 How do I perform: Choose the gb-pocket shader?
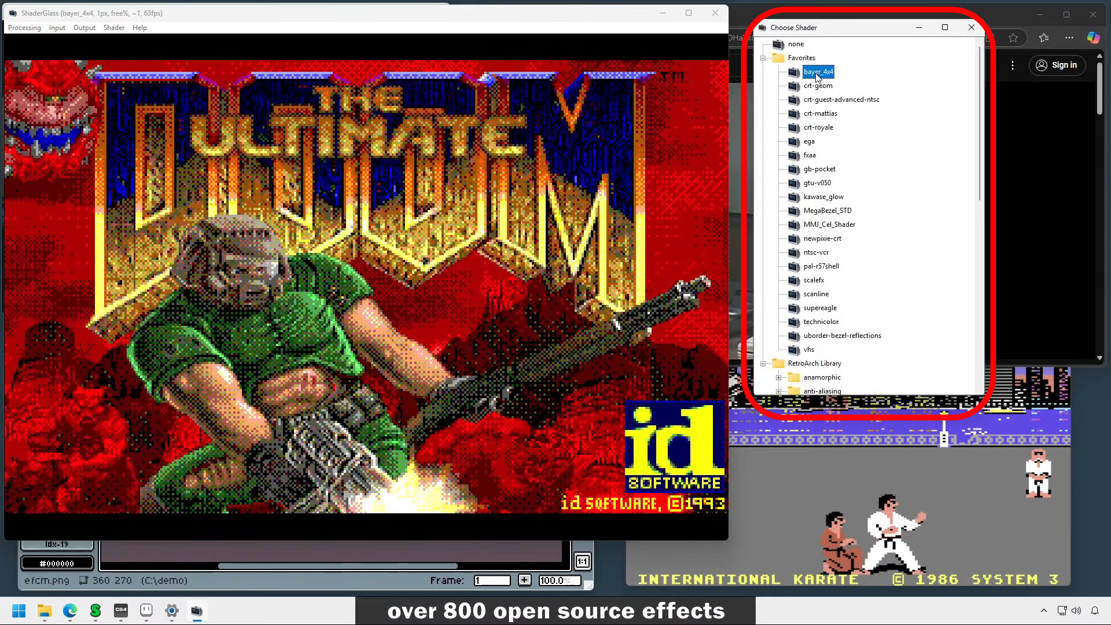[x=819, y=169]
